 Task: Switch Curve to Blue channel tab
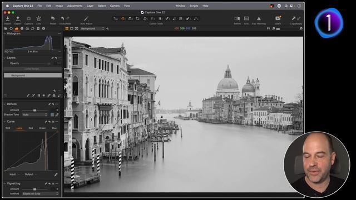coord(55,128)
